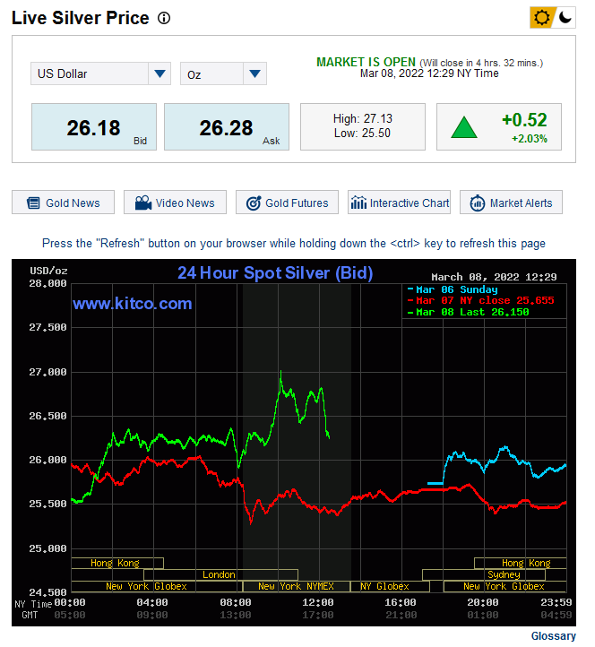The height and width of the screenshot is (647, 595).
Task: Open Gold Futures button
Action: coord(287,203)
